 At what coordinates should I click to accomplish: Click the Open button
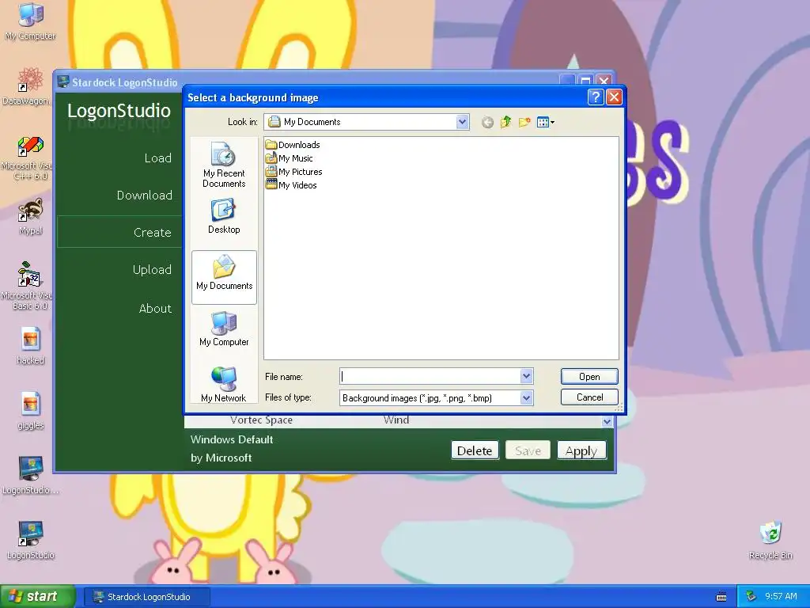pos(589,376)
